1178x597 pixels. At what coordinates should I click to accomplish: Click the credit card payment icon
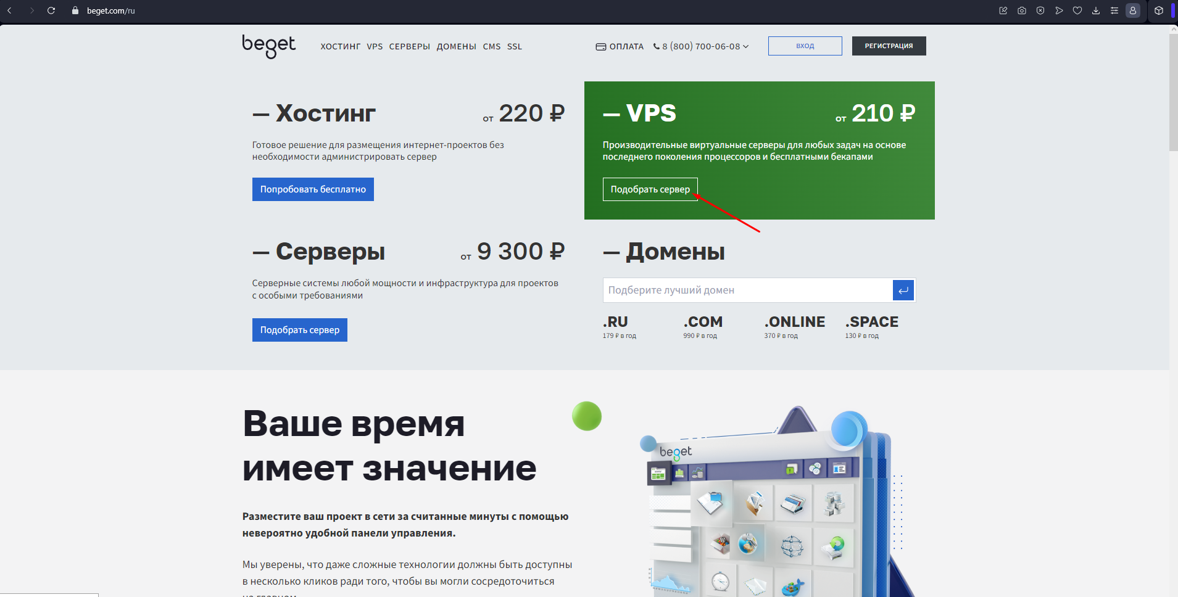(x=600, y=47)
